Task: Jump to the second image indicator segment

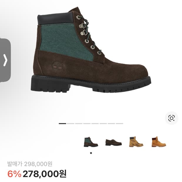Action: click(x=70, y=124)
